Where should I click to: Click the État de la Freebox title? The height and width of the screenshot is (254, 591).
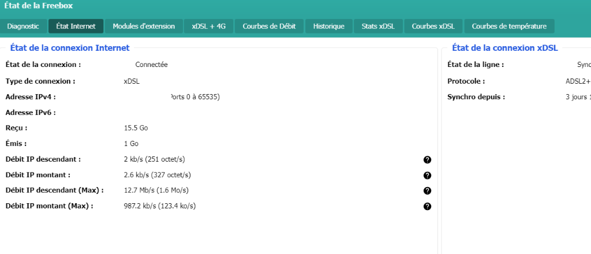(39, 6)
